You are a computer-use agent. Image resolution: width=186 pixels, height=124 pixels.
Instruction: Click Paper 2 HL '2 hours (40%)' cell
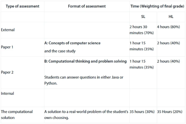pyautogui.click(x=169, y=61)
